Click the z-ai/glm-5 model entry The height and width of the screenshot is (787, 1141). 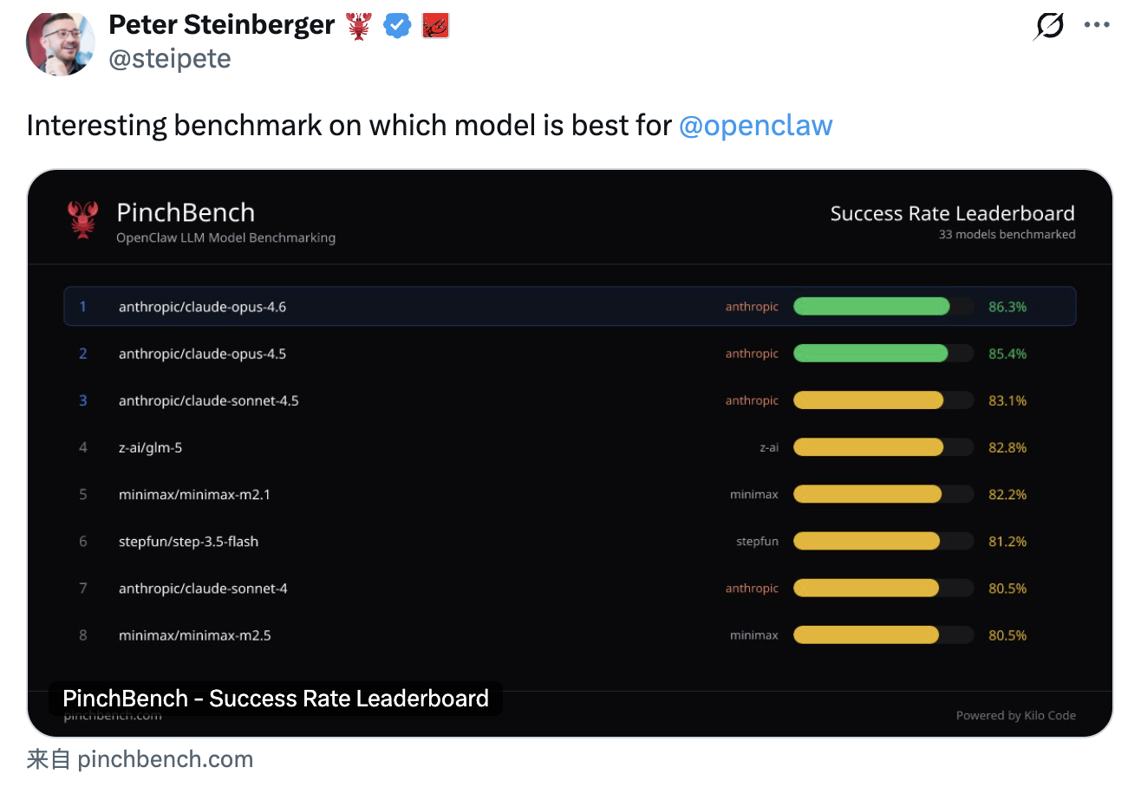pyautogui.click(x=150, y=447)
